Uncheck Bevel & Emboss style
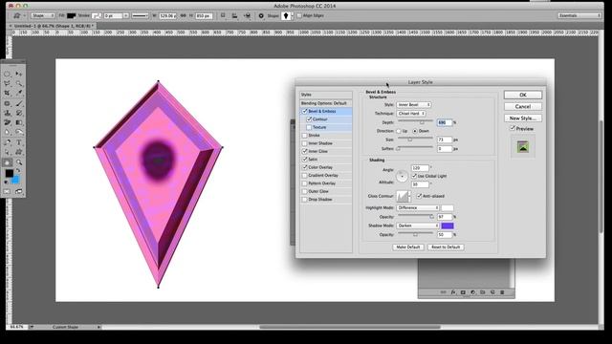 (x=304, y=111)
